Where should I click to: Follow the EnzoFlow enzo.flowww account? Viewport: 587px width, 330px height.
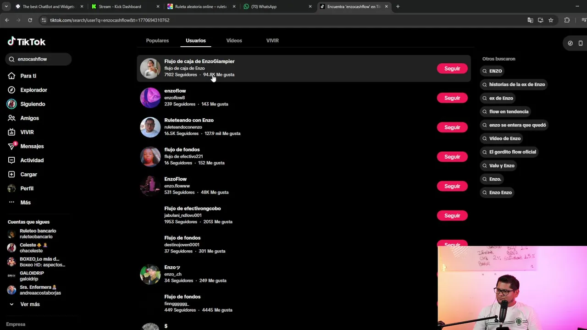[x=452, y=186]
